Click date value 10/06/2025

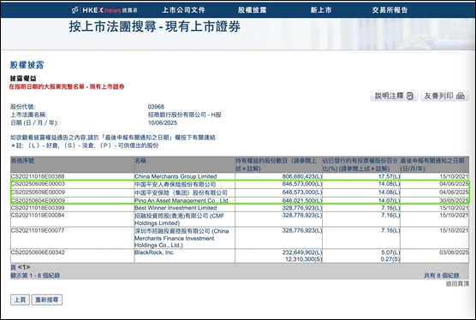pos(163,123)
